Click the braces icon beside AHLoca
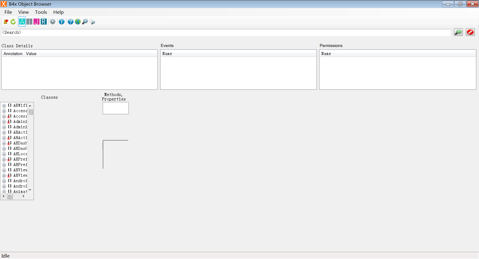The height and width of the screenshot is (259, 479). (x=10, y=154)
